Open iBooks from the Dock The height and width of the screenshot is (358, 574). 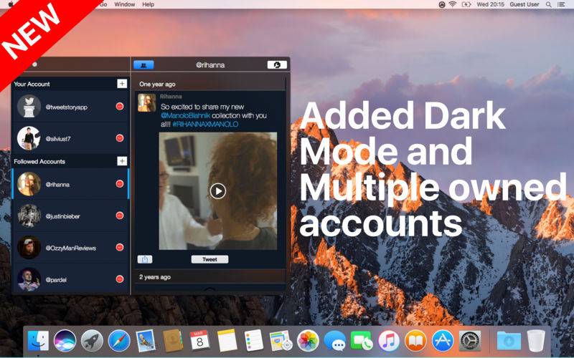[x=415, y=341]
